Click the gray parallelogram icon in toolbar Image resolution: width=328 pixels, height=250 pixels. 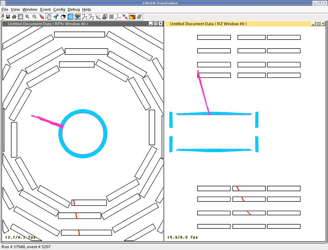coord(139,17)
